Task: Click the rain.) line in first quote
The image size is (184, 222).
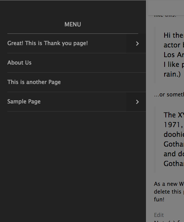Action: [172, 74]
